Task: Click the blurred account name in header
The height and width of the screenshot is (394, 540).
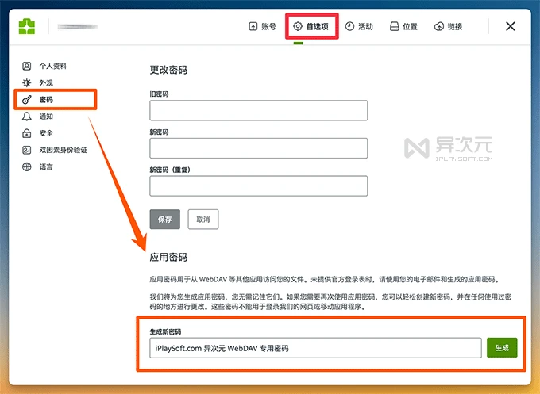Action: click(x=78, y=27)
